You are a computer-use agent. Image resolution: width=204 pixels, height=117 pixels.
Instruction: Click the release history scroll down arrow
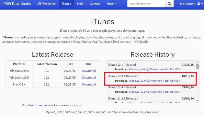pos(198,101)
